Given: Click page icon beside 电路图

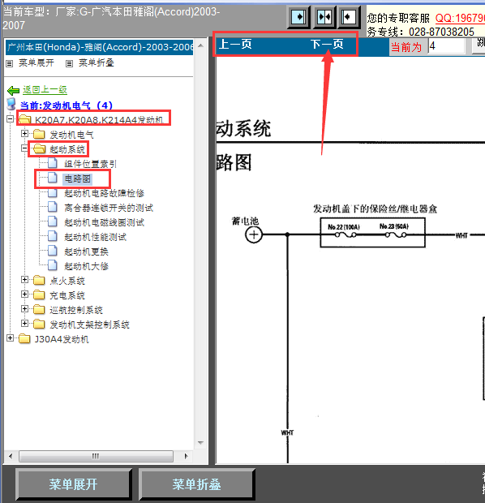Looking at the screenshot, I should tap(52, 178).
